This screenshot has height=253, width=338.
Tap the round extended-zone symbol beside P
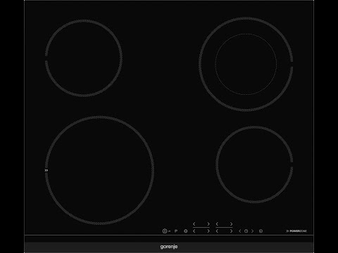pyautogui.click(x=186, y=231)
